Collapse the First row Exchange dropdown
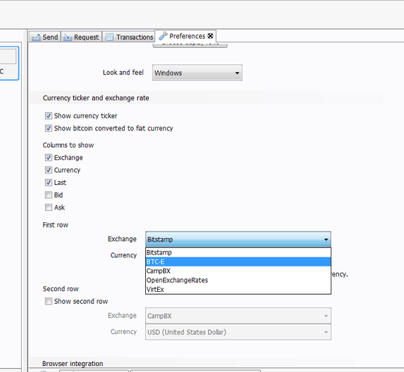 pyautogui.click(x=238, y=240)
